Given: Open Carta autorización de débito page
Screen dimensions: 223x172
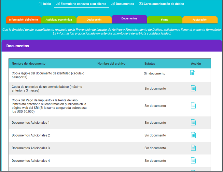Looking at the screenshot, I should (161, 4).
